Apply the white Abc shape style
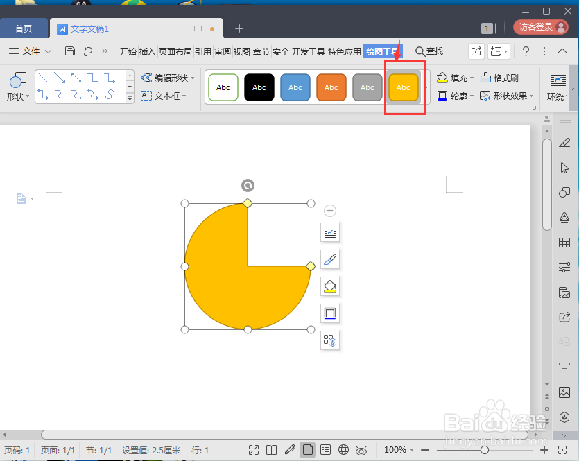Screen dimensions: 579x461 coord(223,87)
